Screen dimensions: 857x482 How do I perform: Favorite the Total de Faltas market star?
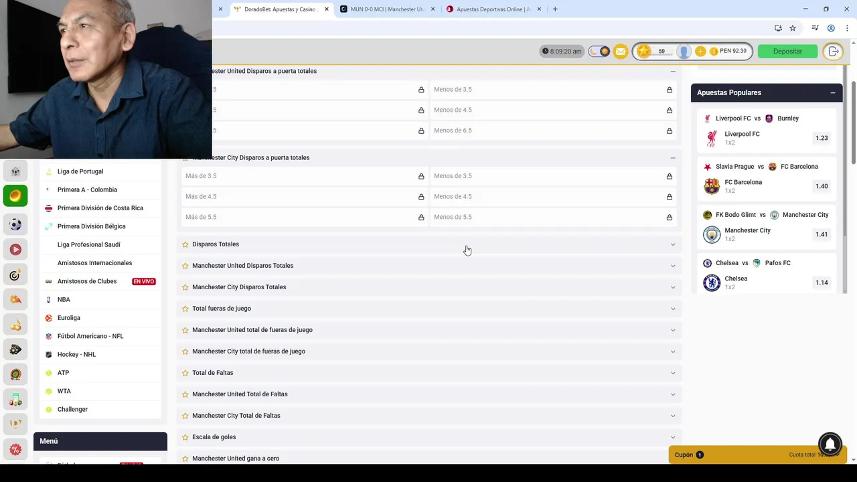185,373
